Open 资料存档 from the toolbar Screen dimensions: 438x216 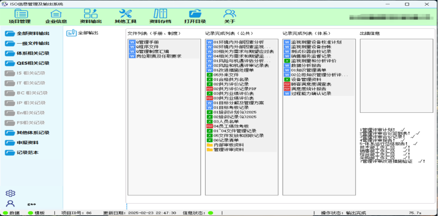point(160,14)
